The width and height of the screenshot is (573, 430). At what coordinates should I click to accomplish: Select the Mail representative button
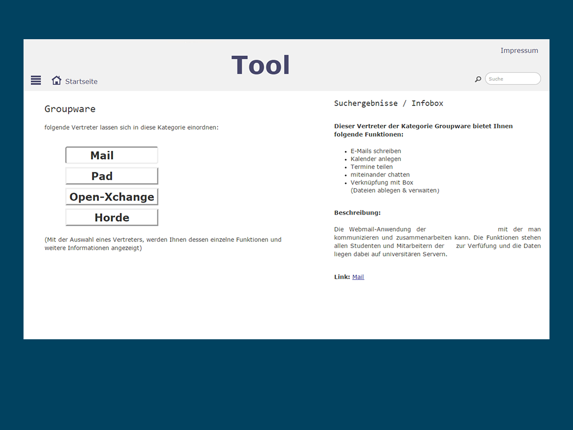click(112, 155)
